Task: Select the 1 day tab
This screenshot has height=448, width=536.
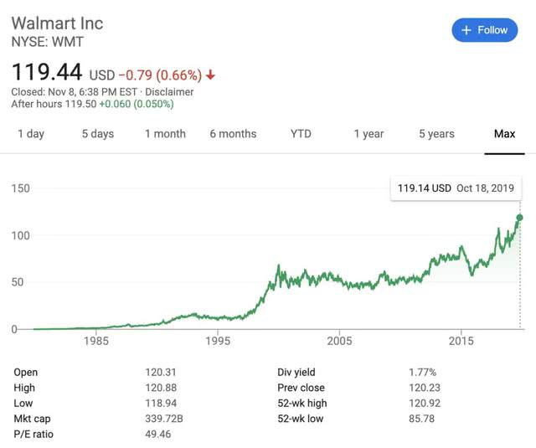Action: pos(31,134)
